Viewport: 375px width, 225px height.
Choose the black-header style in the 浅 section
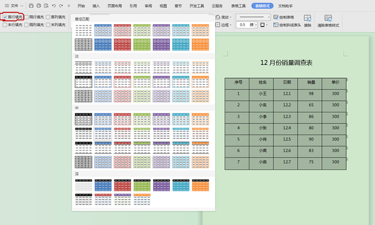click(x=84, y=82)
